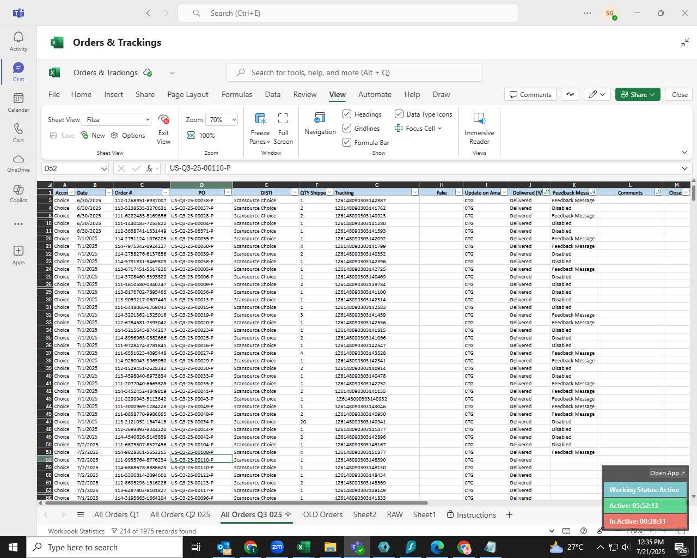Open Task View on taskbar
This screenshot has height=558, width=697.
point(196,547)
